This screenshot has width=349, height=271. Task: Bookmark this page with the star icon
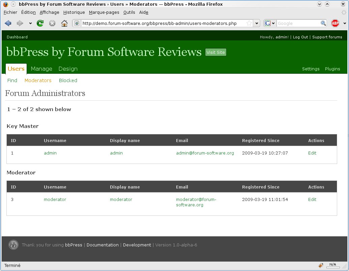(249, 23)
